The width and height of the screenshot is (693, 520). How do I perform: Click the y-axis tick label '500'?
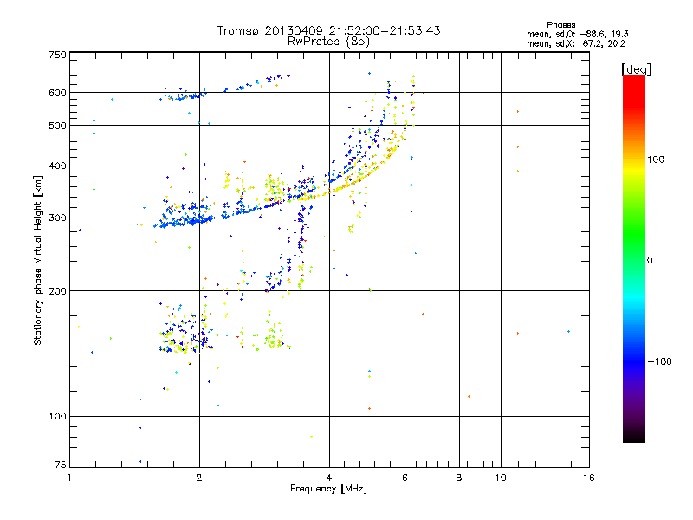click(x=58, y=126)
